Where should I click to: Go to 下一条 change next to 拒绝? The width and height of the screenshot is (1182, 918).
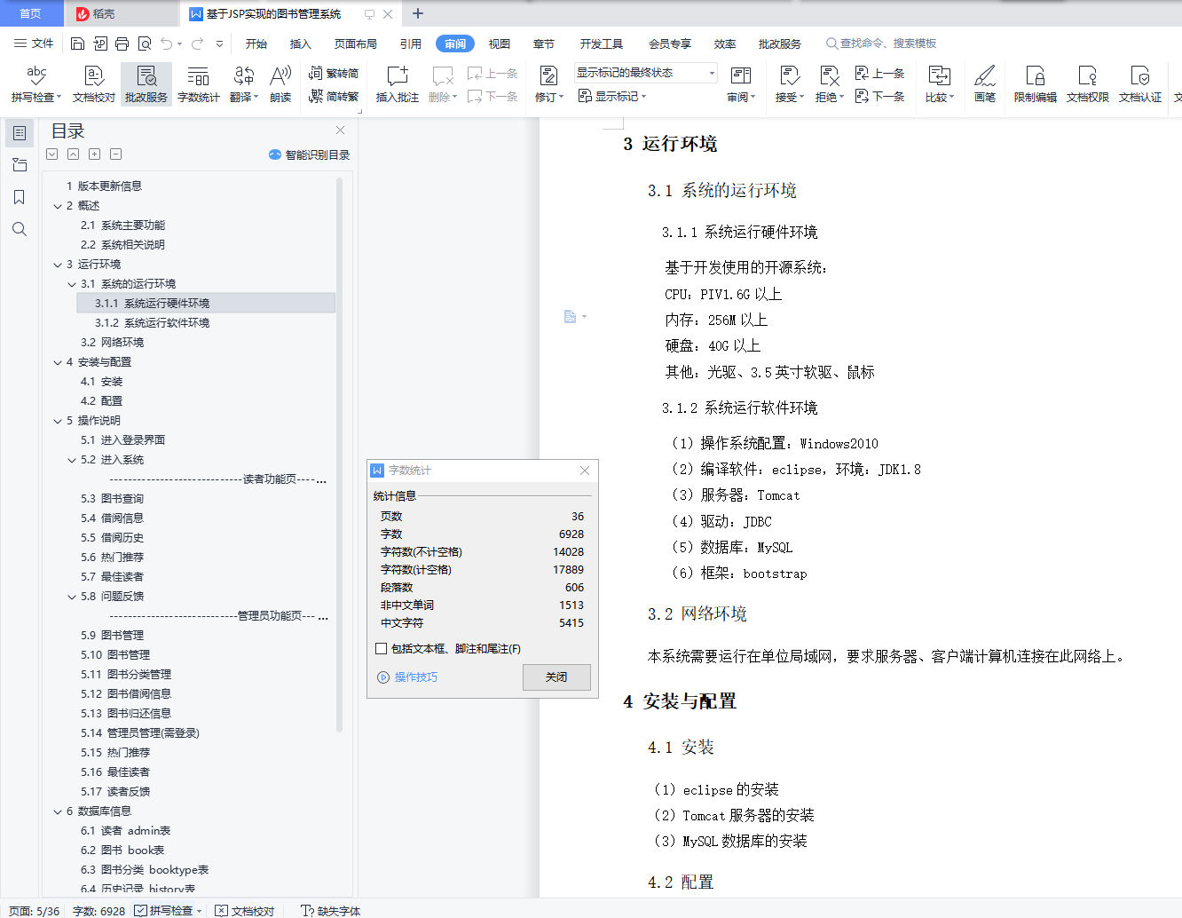pyautogui.click(x=879, y=96)
